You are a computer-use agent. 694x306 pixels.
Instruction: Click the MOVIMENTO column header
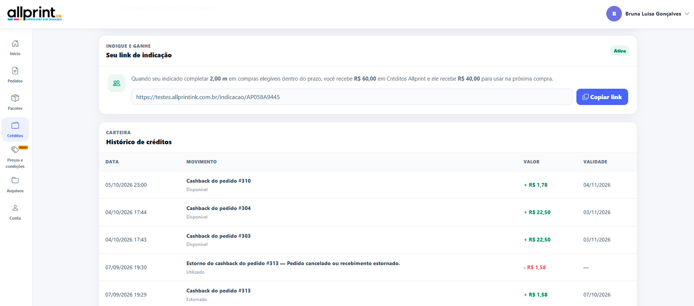201,162
